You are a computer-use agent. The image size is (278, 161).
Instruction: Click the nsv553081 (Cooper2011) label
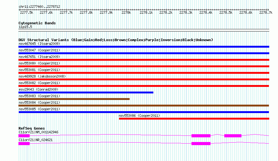(x=39, y=70)
